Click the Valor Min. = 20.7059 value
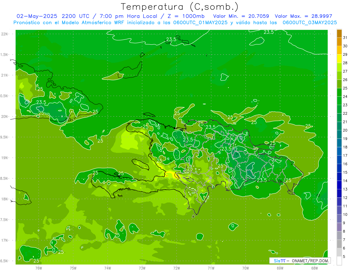The image size is (353, 272). click(x=241, y=16)
